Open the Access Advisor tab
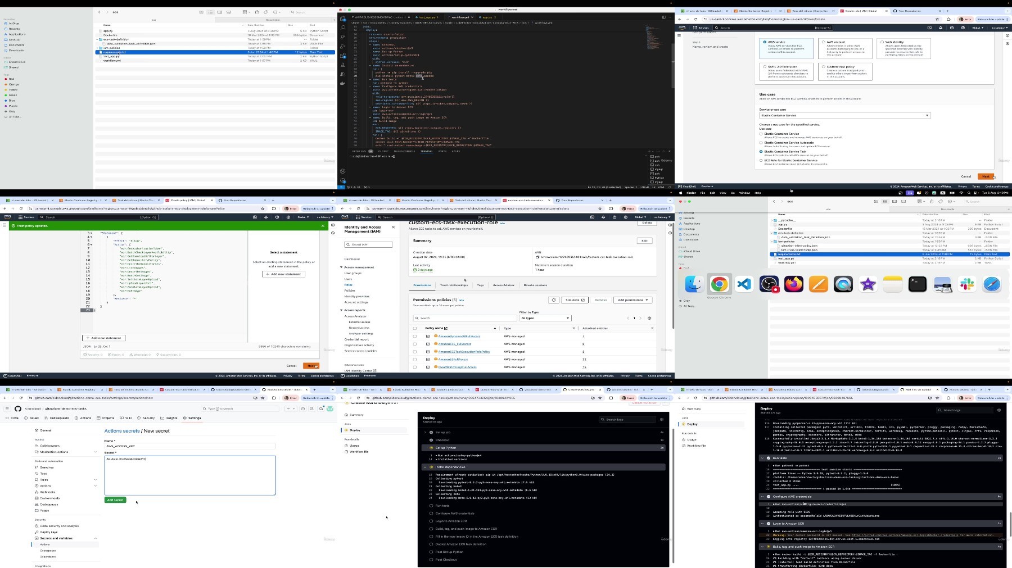The image size is (1012, 568). [504, 285]
